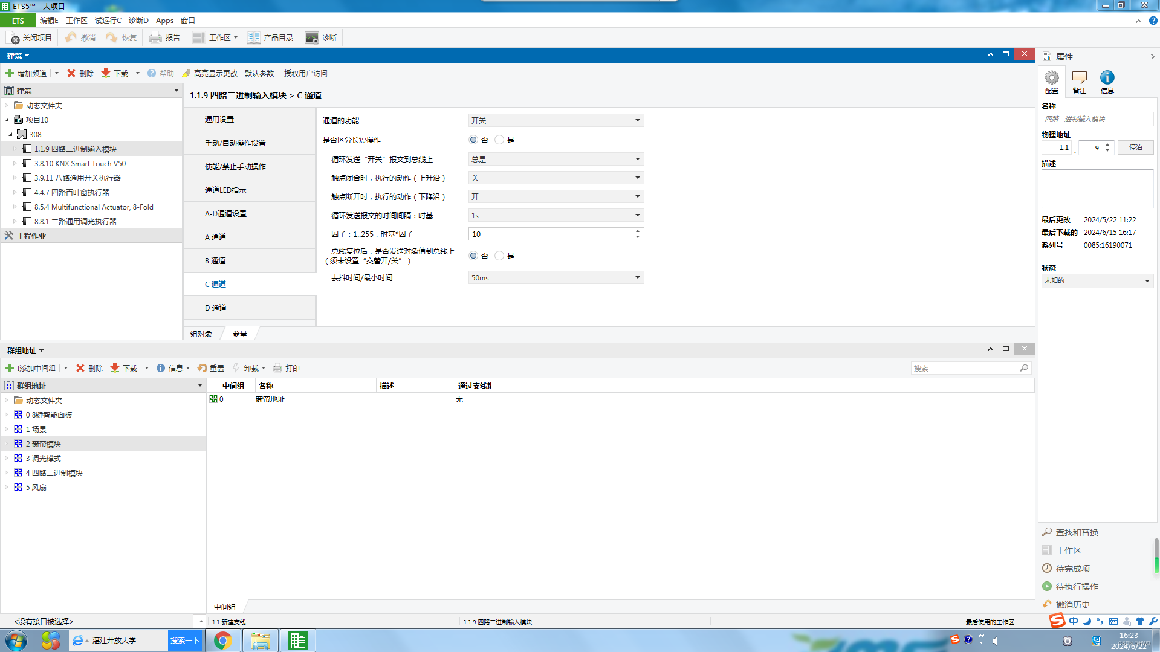This screenshot has height=652, width=1160.
Task: Click the 高亮显示更改 highlight icon
Action: pos(186,73)
